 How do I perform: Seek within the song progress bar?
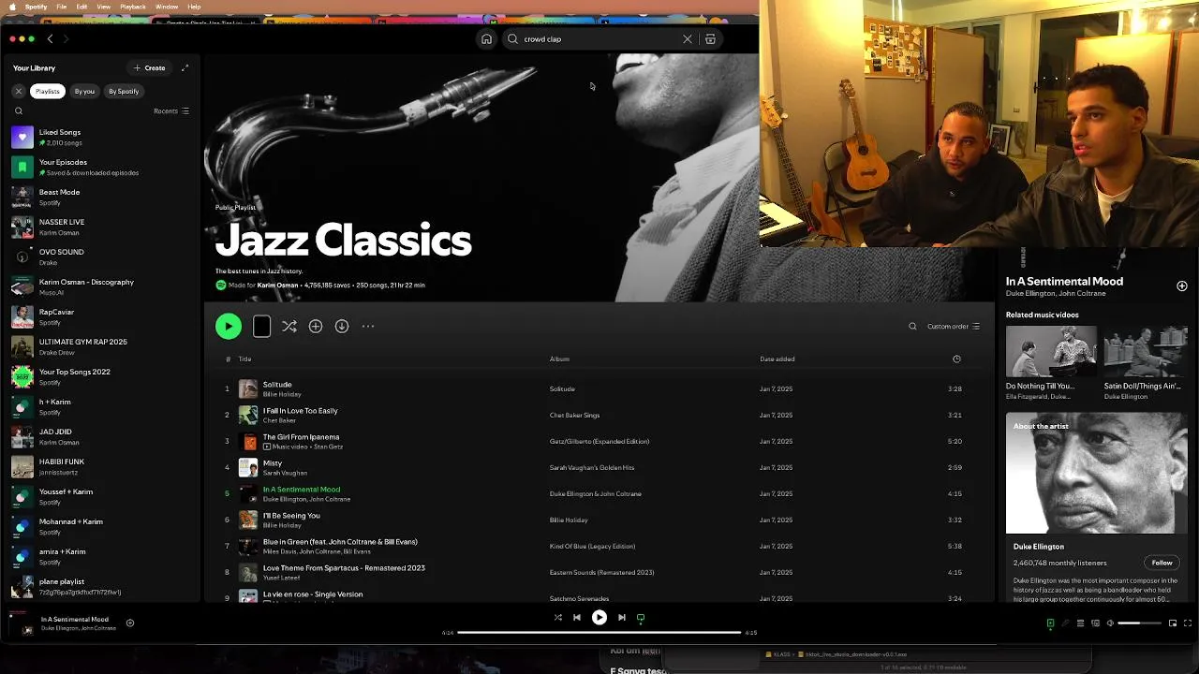(599, 633)
